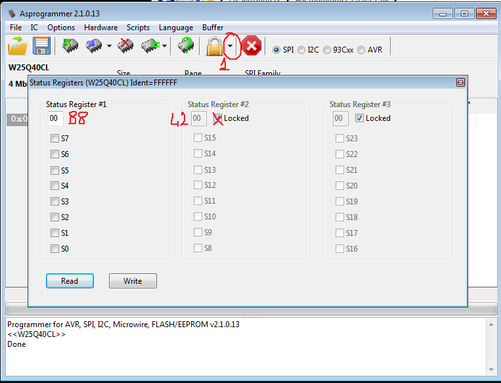
Task: Toggle Locked checkbox for Status Register #2
Action: pyautogui.click(x=217, y=118)
